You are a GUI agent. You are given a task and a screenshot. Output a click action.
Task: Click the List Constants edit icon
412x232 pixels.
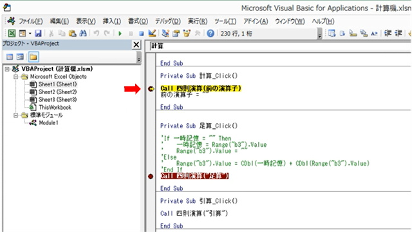pos(342,34)
